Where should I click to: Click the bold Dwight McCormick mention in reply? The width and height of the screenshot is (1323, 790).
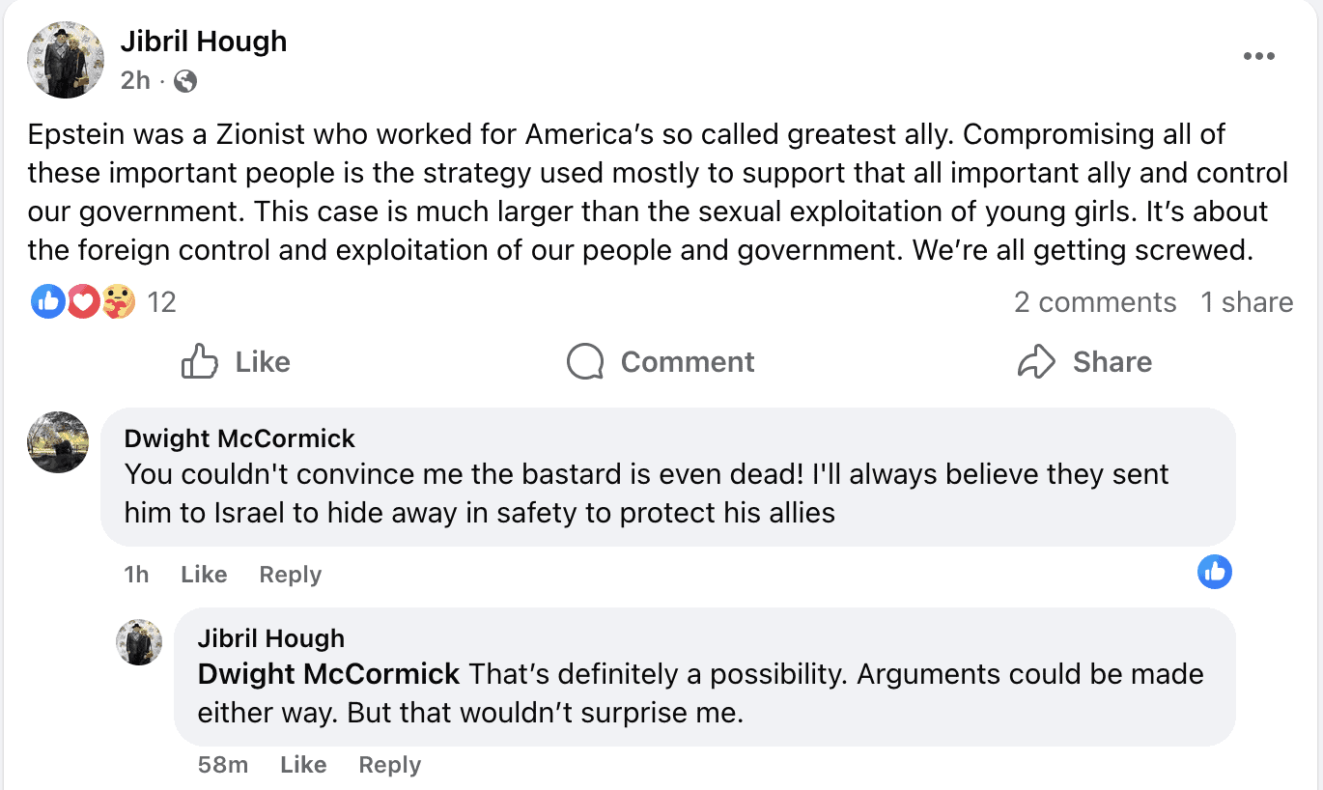click(x=328, y=673)
